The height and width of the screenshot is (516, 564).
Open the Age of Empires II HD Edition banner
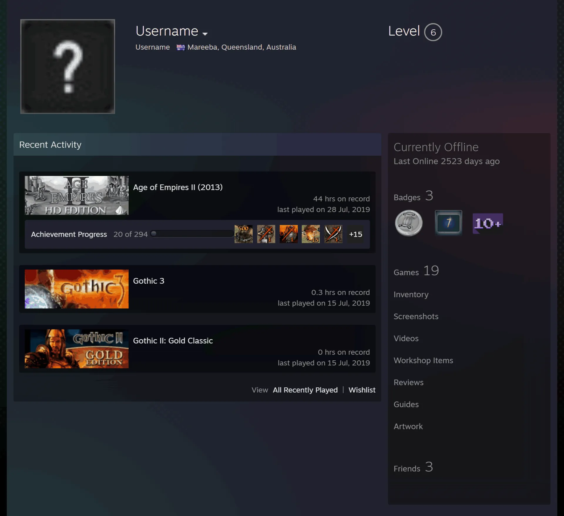coord(77,195)
